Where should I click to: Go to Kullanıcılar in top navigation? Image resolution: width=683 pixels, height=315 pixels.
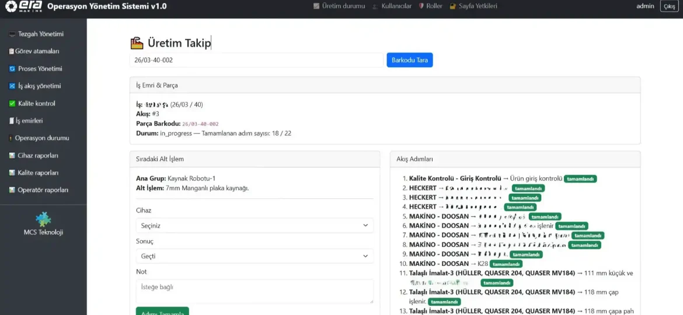392,6
